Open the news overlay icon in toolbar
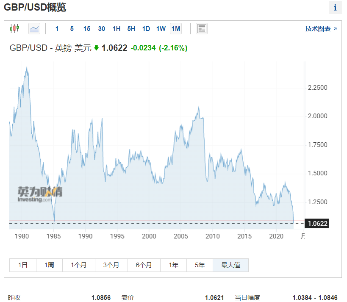 pyautogui.click(x=202, y=29)
